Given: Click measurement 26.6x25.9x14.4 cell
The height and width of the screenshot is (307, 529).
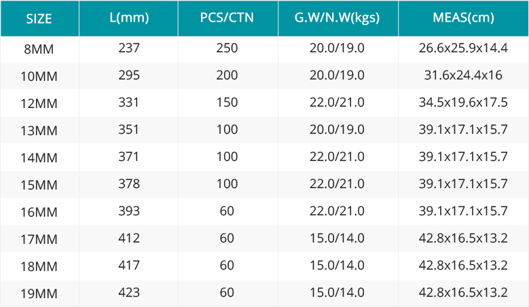Looking at the screenshot, I should pos(463,48).
